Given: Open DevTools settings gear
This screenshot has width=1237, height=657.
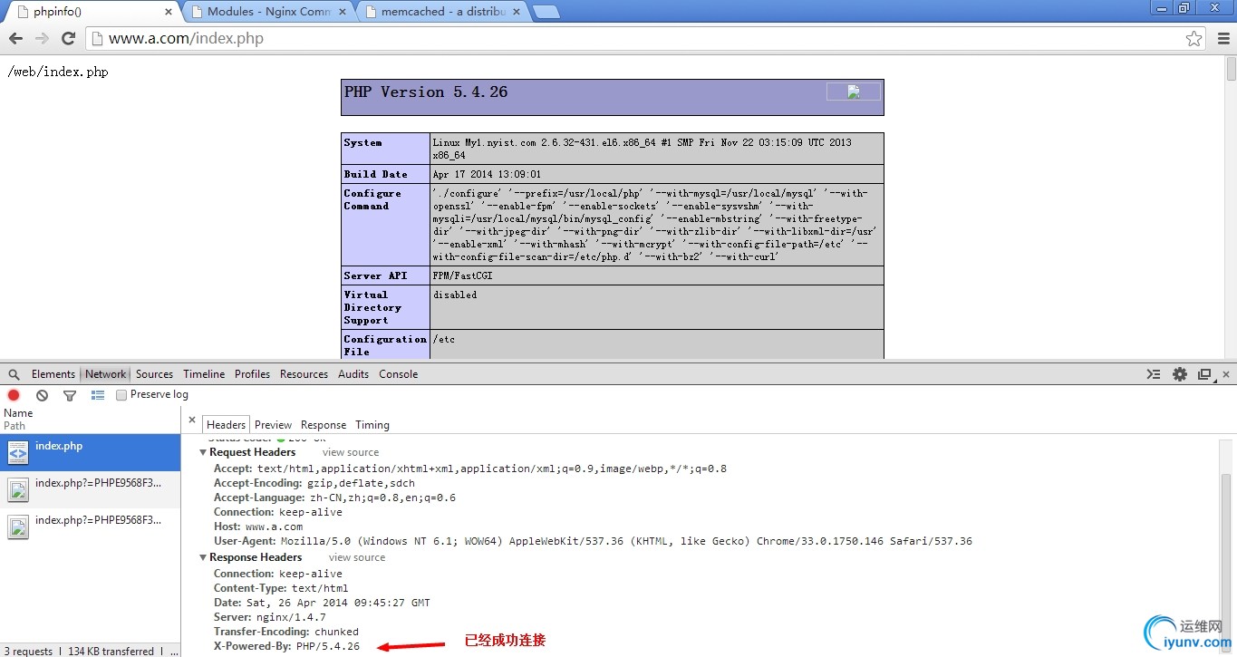Looking at the screenshot, I should [x=1180, y=374].
